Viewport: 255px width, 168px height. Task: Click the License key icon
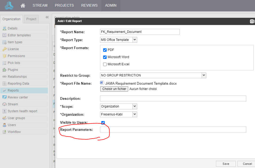point(5,49)
